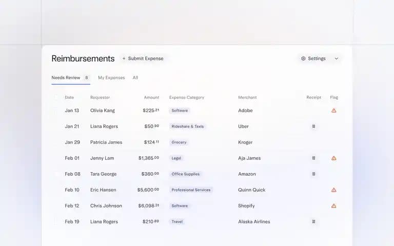Select requester Olivia Kang
Viewport: 394px width, 246px height.
tap(103, 111)
